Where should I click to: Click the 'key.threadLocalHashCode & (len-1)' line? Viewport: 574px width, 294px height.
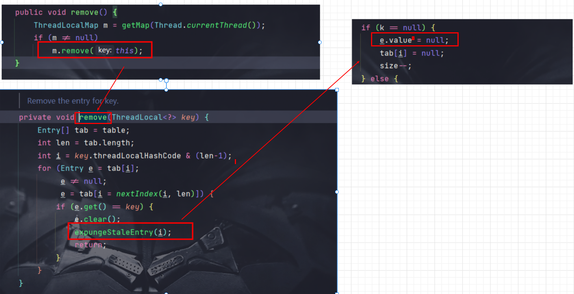click(135, 156)
